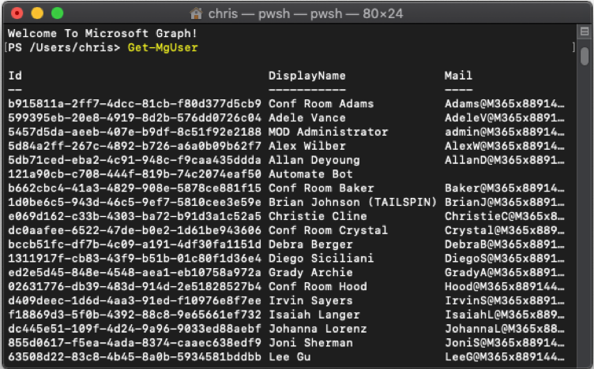
Task: Click the Id column header
Action: coord(15,76)
